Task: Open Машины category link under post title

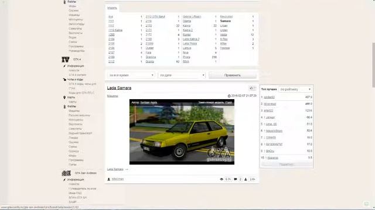Action: tap(112, 96)
